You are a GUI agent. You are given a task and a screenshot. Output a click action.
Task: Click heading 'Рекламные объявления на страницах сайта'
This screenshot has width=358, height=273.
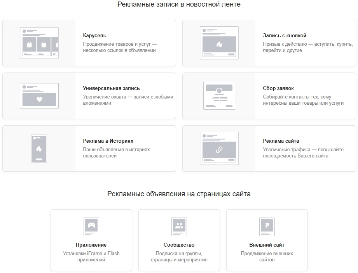[x=179, y=194]
